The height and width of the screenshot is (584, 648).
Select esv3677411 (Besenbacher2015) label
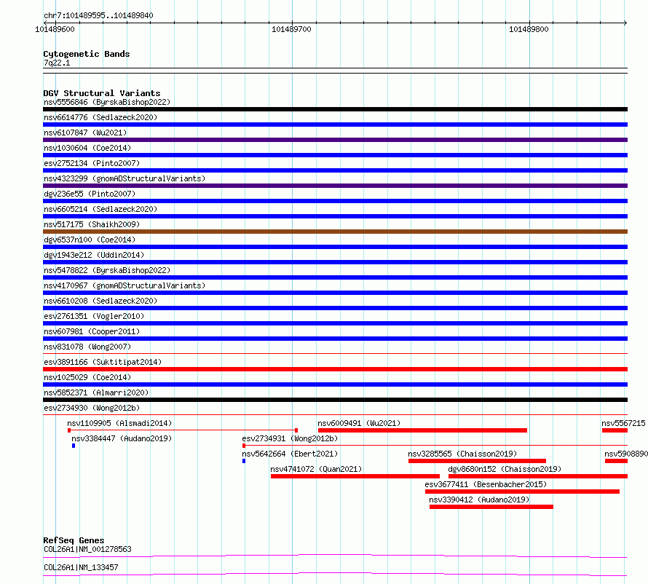486,484
